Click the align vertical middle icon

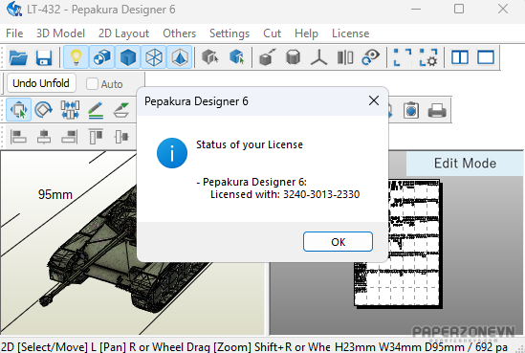[121, 137]
